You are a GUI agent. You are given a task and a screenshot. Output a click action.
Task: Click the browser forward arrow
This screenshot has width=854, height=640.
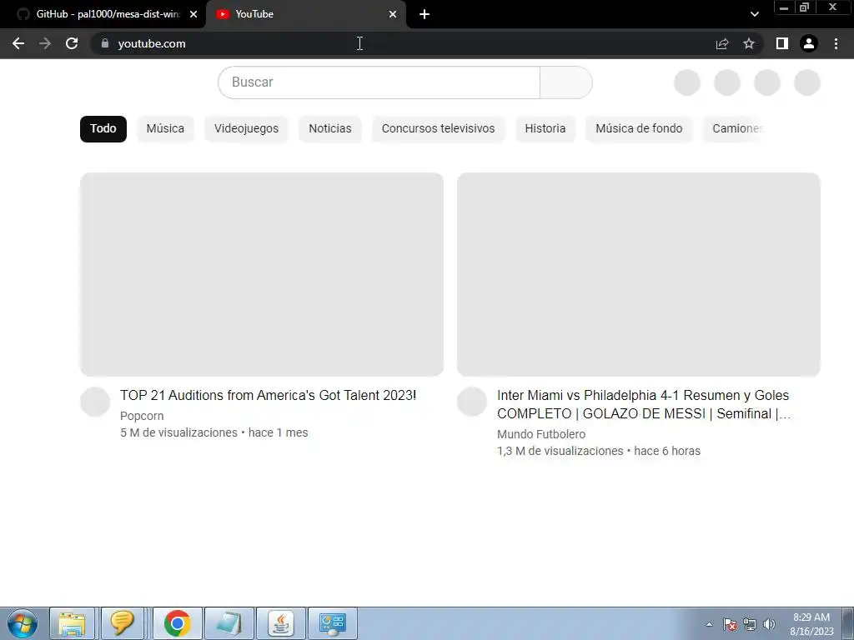coord(45,43)
